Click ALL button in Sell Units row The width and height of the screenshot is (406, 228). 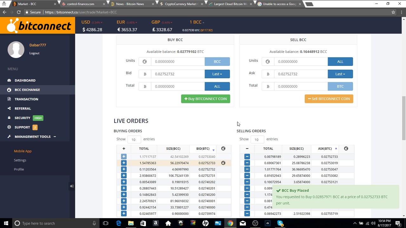click(x=340, y=61)
